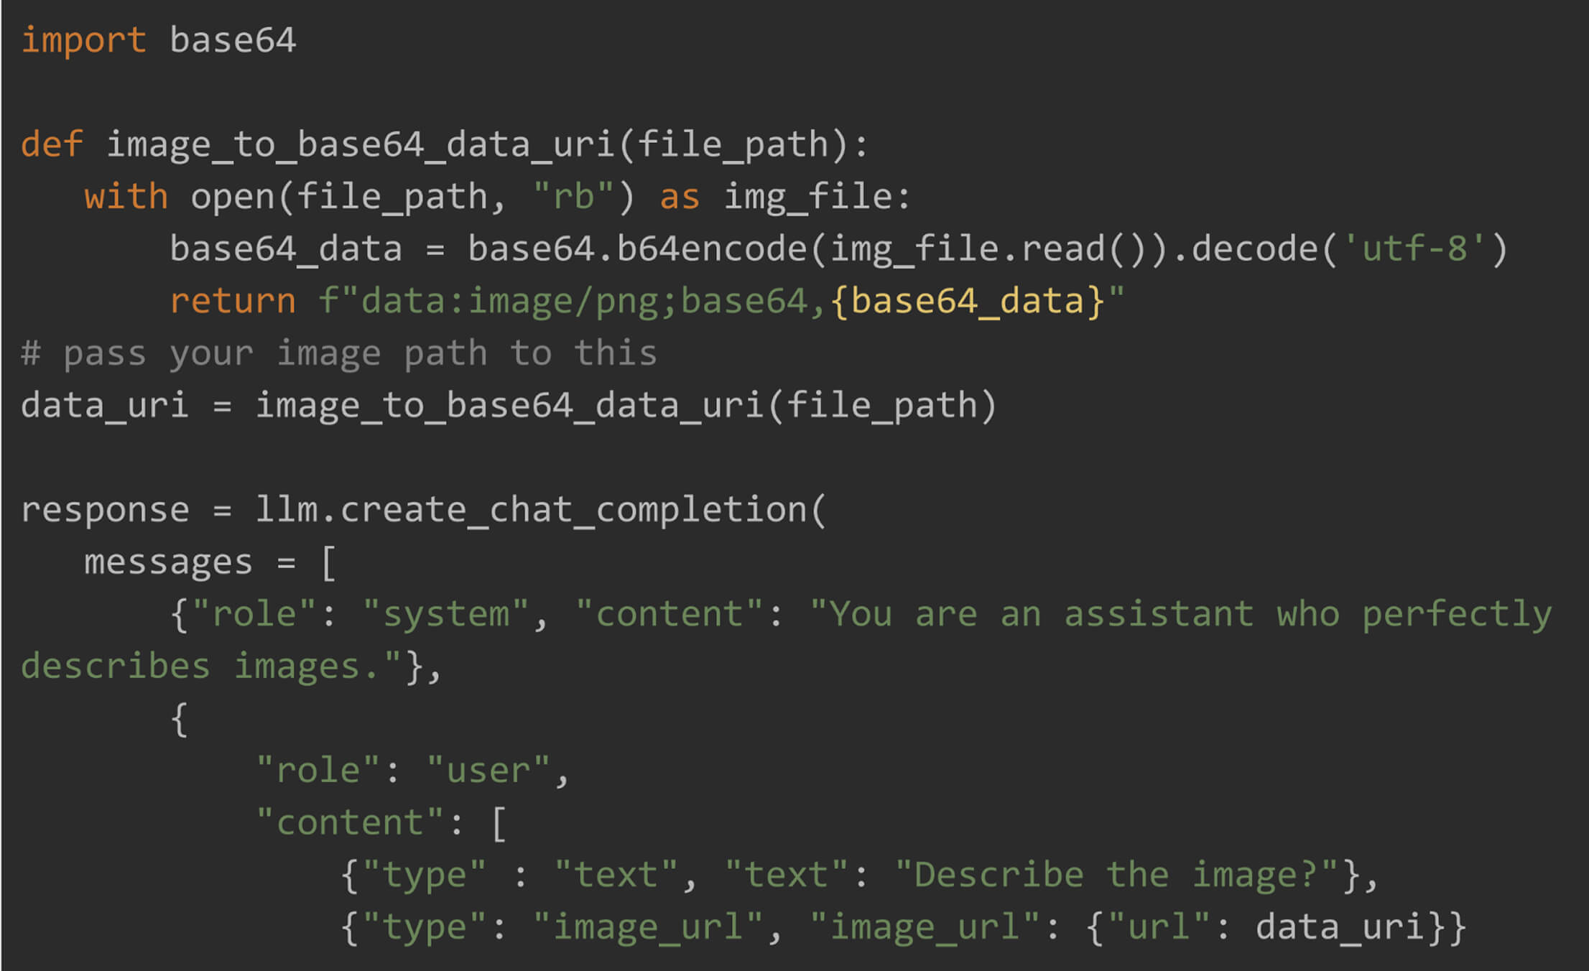The width and height of the screenshot is (1589, 971).
Task: Click the import keyword on line one
Action: (x=83, y=40)
